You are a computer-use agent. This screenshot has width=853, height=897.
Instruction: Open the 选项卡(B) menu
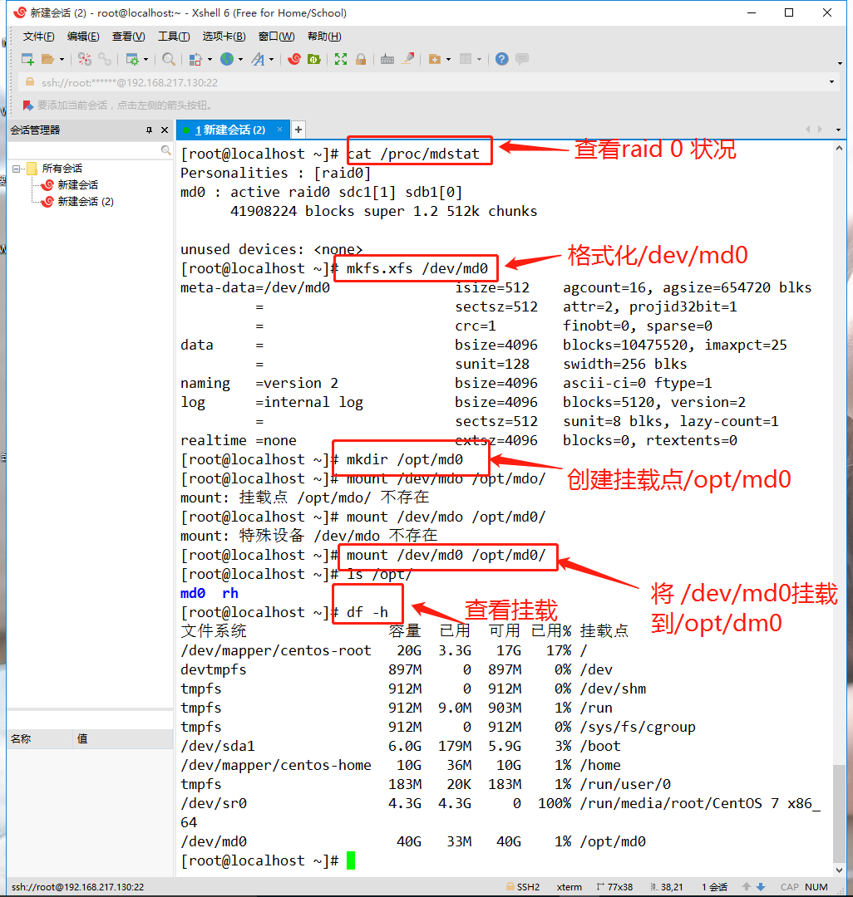tap(224, 37)
